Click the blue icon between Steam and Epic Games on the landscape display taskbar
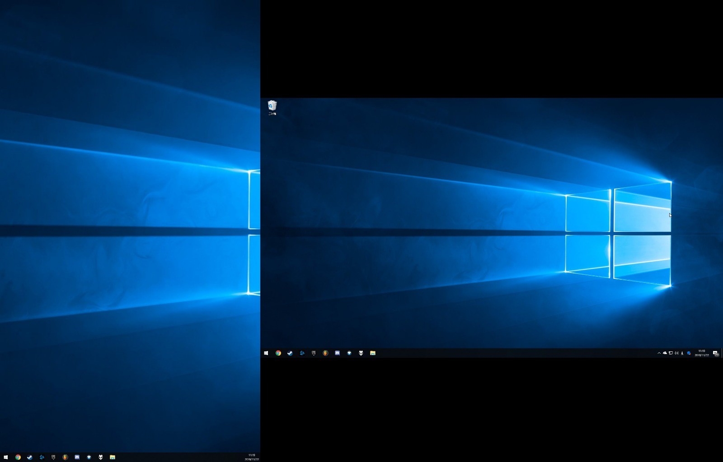This screenshot has width=723, height=462. click(x=302, y=353)
